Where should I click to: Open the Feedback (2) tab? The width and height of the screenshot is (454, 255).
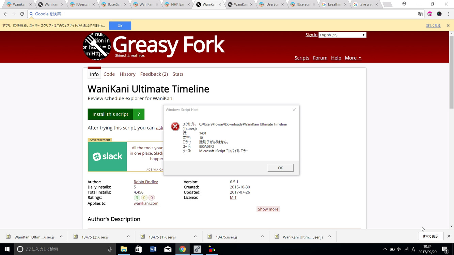(154, 74)
